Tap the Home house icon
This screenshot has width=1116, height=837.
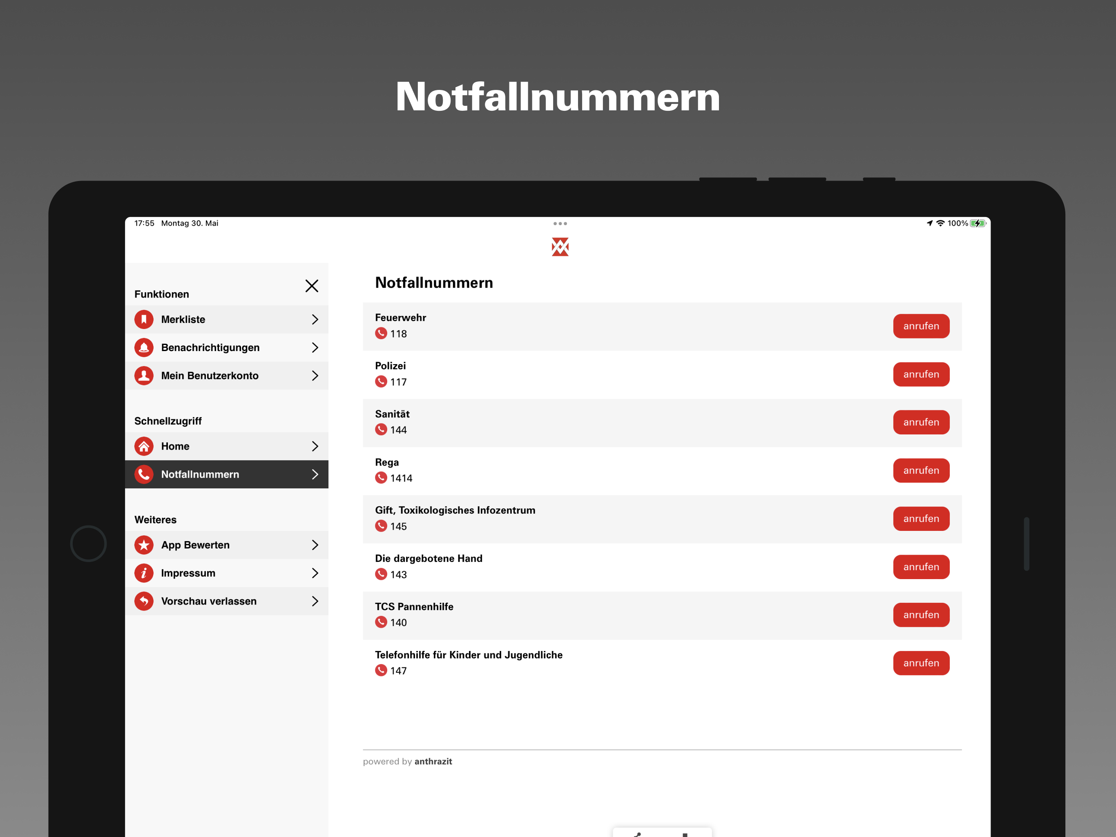[144, 446]
